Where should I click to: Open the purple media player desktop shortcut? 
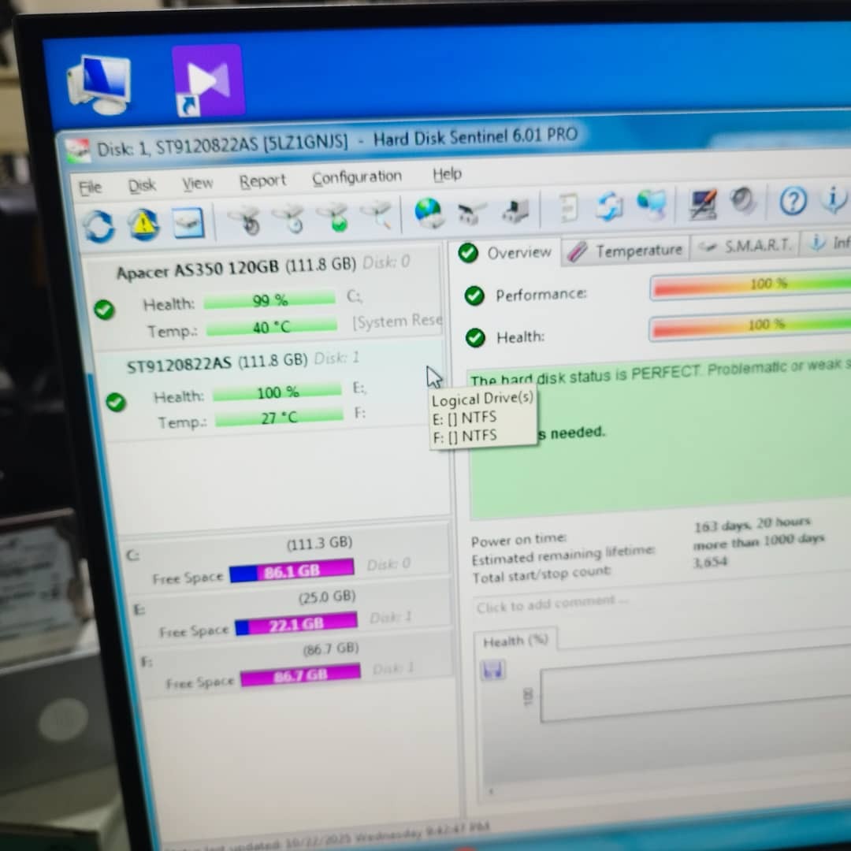[x=208, y=80]
